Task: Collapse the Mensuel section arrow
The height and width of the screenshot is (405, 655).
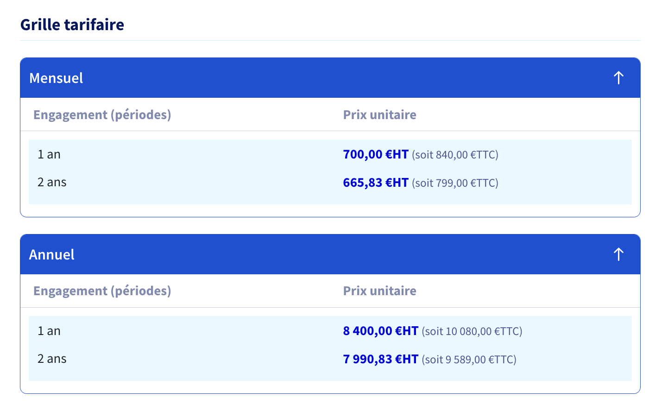Action: point(618,78)
